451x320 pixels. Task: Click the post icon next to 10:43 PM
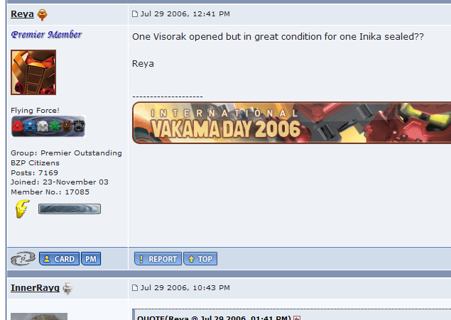pyautogui.click(x=135, y=287)
